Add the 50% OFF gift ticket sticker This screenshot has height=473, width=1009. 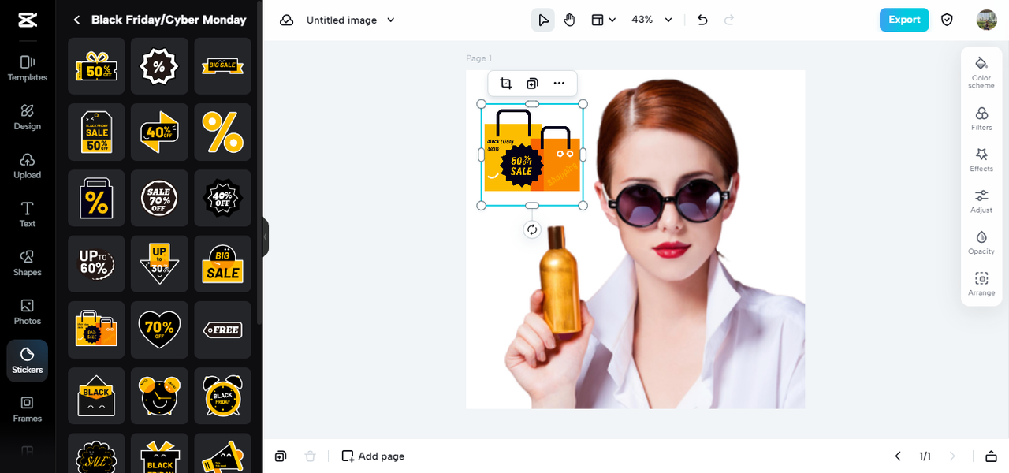96,66
